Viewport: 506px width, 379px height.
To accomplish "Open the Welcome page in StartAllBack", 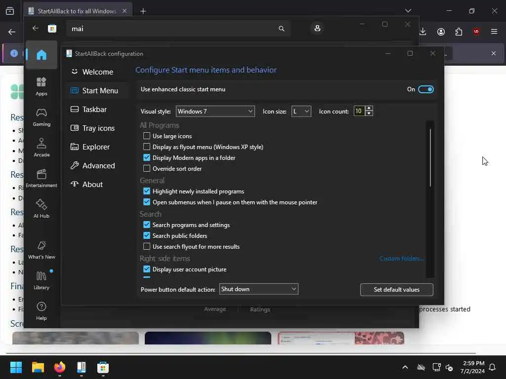I will 97,72.
